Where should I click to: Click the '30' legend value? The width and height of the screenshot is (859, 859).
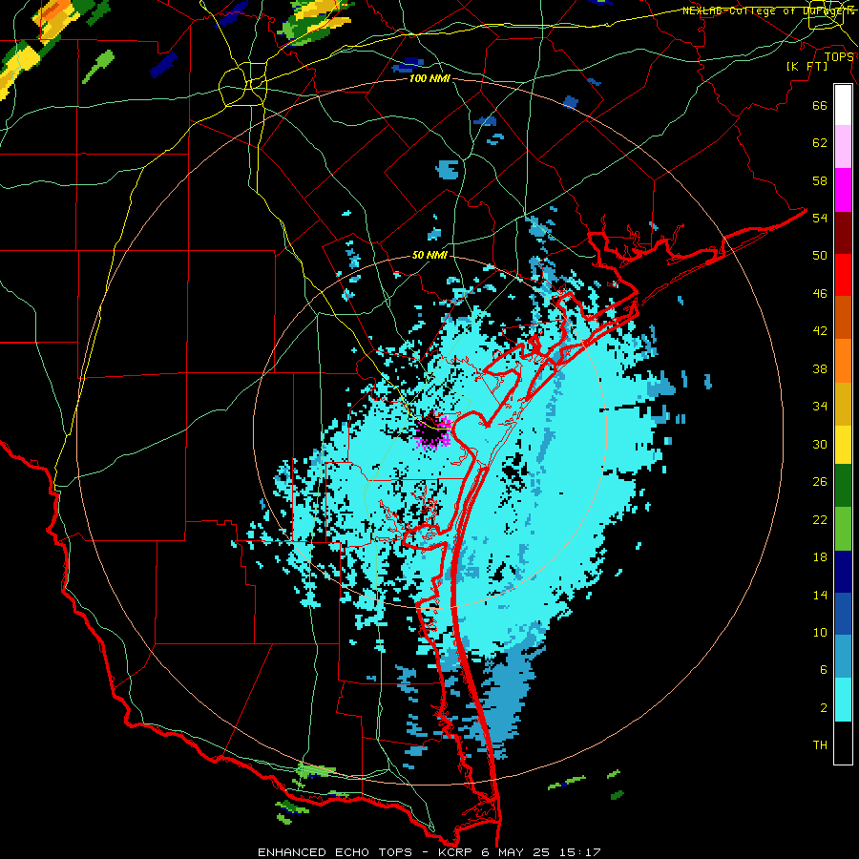820,444
